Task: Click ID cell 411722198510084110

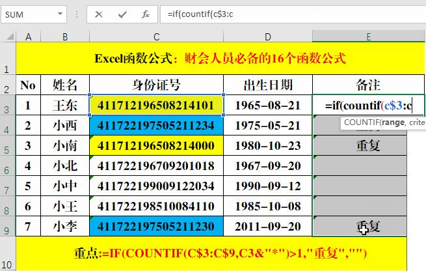Action: [156, 206]
